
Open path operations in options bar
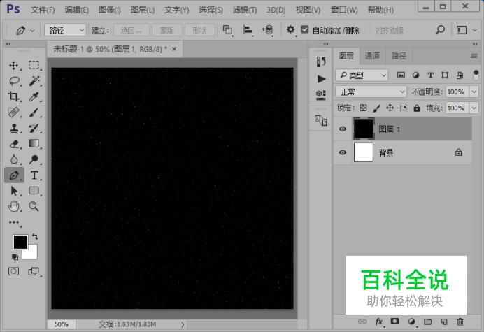(227, 29)
